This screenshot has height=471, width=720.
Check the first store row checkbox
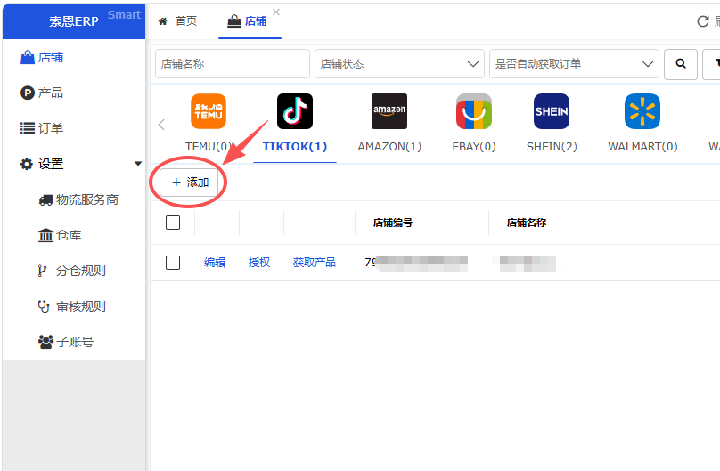(173, 263)
